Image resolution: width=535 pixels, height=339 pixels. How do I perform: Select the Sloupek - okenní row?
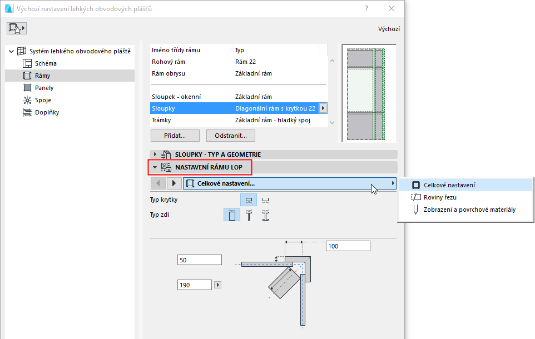click(x=239, y=97)
